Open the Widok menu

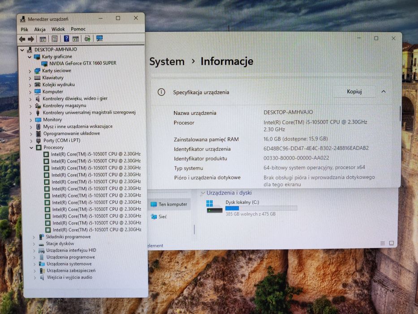58,29
